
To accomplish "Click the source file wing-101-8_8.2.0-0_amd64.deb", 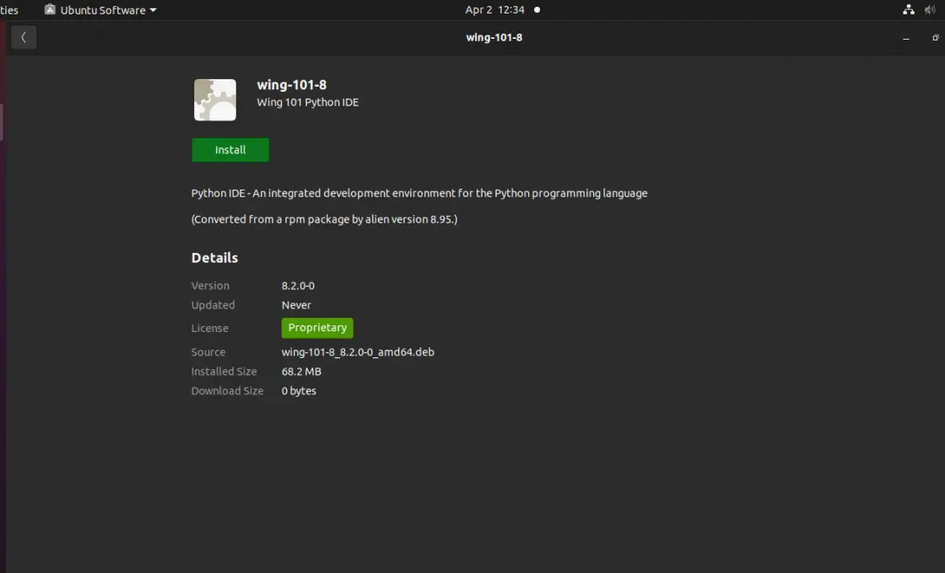I will click(358, 352).
